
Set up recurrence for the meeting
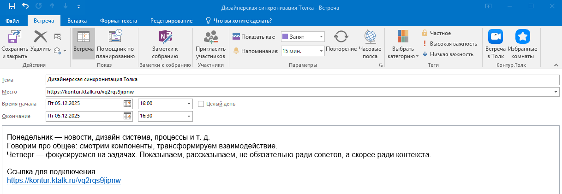[341, 38]
